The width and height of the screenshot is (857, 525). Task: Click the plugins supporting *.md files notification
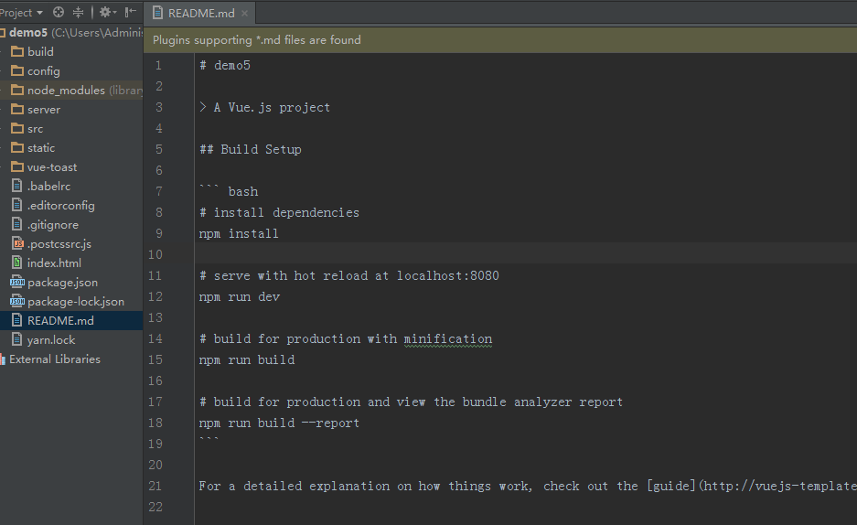pos(257,40)
